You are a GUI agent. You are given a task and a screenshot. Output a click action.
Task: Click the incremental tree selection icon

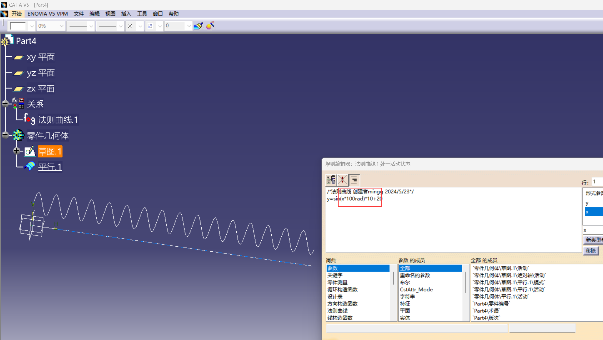pyautogui.click(x=331, y=180)
